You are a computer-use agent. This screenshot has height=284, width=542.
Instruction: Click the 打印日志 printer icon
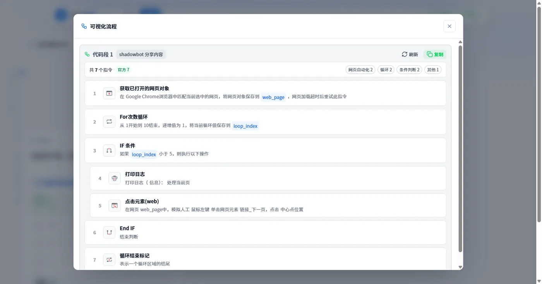point(115,178)
